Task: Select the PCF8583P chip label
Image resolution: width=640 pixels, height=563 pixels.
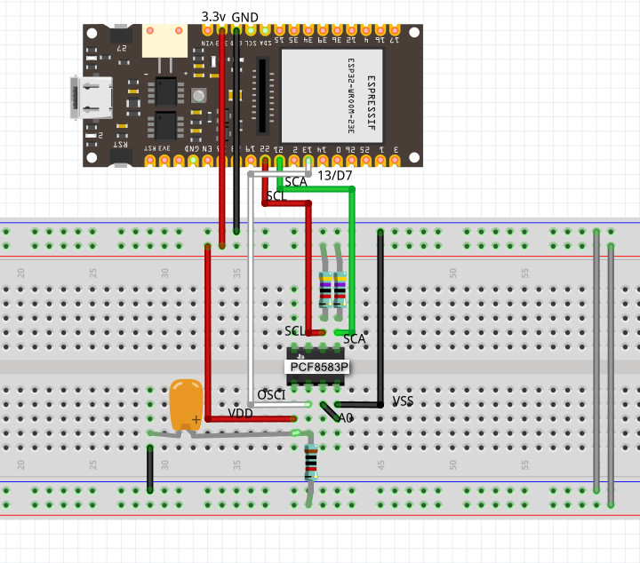Action: pyautogui.click(x=317, y=367)
